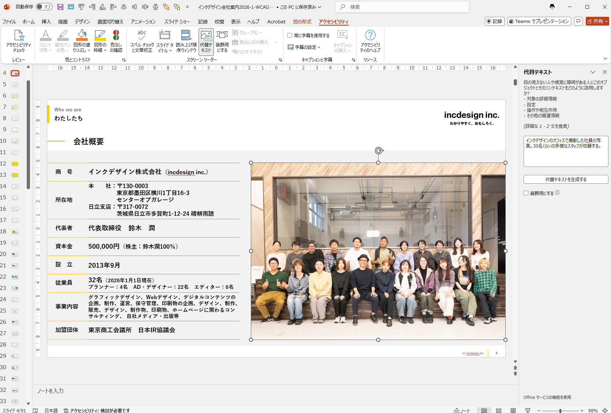This screenshot has width=611, height=413.
Task: Adjust the zoom slider in status bar
Action: click(x=560, y=410)
